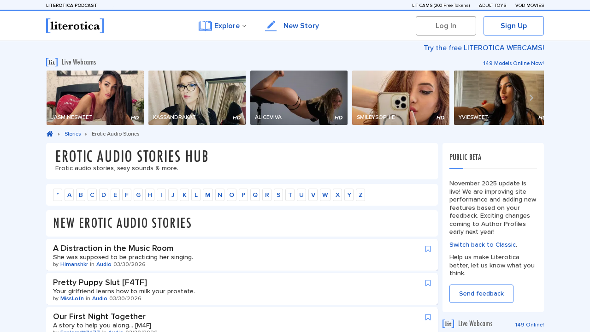Image resolution: width=590 pixels, height=332 pixels.
Task: Select letter S in alphabet index
Action: pos(278,195)
